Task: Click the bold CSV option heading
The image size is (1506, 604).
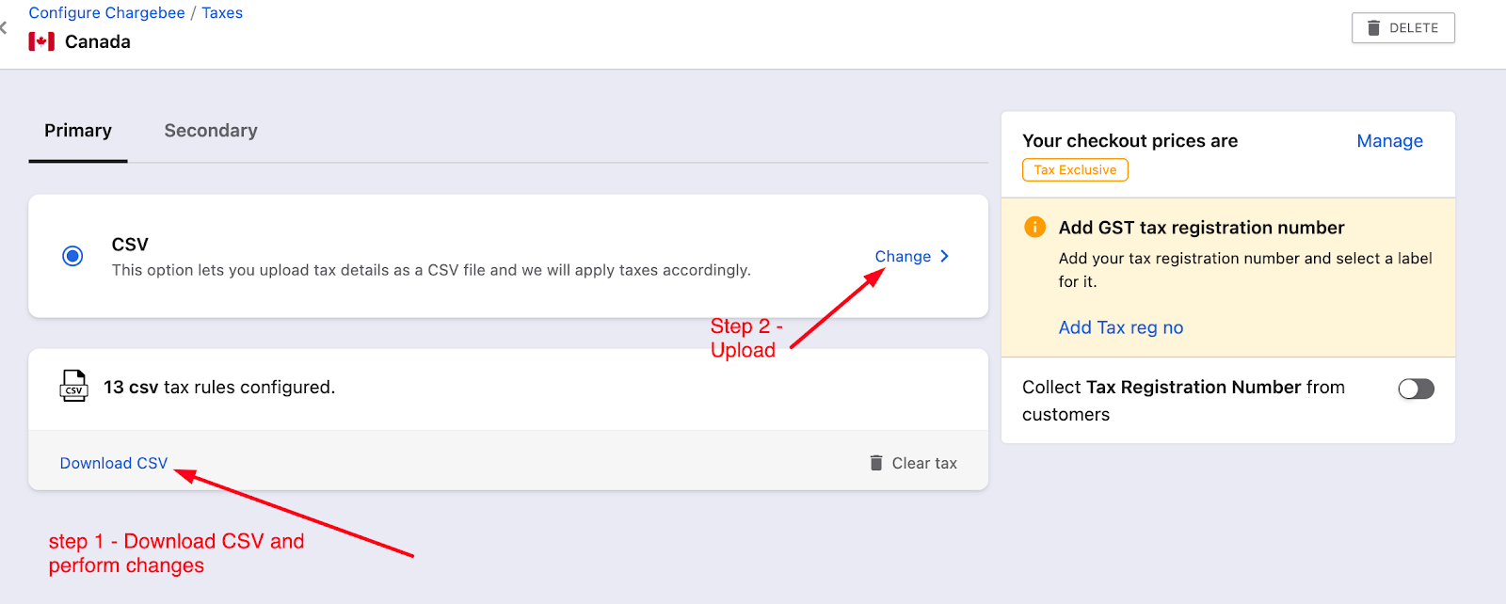Action: pyautogui.click(x=130, y=245)
